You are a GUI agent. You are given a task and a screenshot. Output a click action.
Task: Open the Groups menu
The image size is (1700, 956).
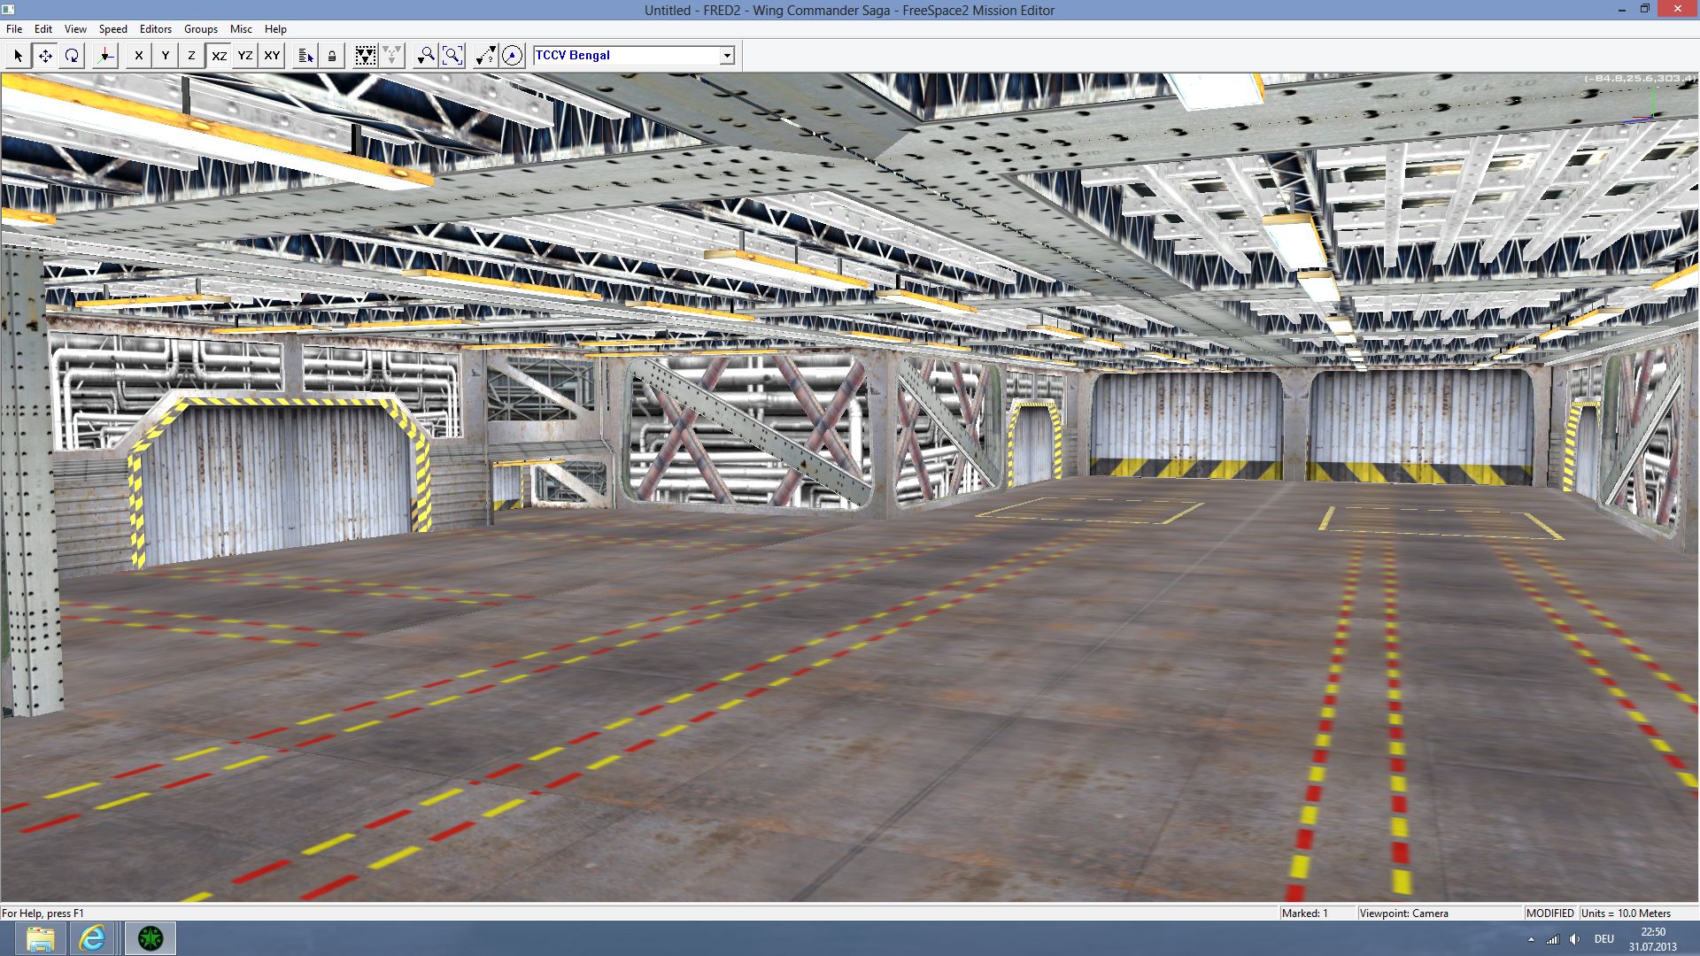200,29
